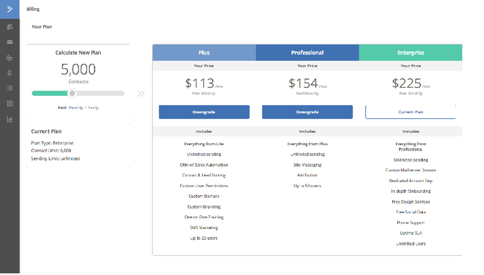Open the Deals dollar sign icon

click(10, 73)
